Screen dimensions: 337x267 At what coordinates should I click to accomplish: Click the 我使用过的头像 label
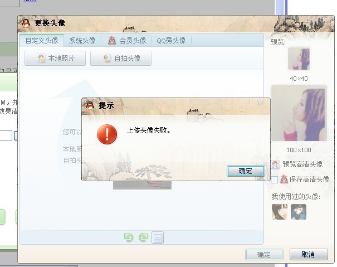(296, 196)
